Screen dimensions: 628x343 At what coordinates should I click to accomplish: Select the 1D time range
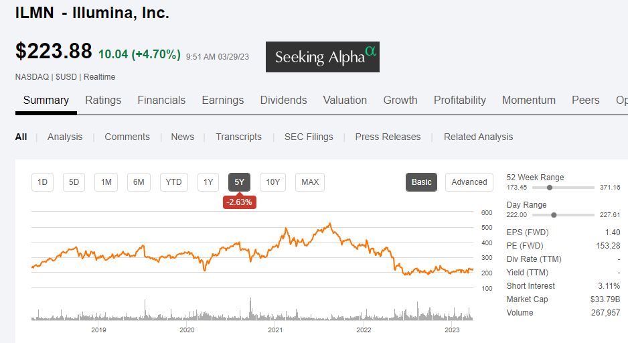42,182
